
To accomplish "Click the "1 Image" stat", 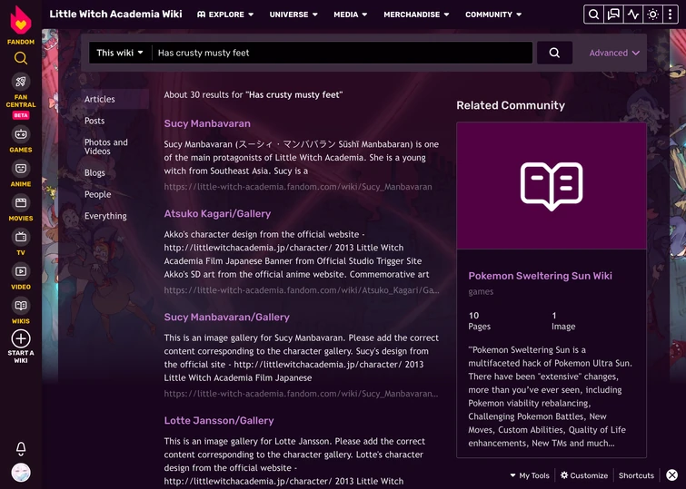I will coord(563,321).
